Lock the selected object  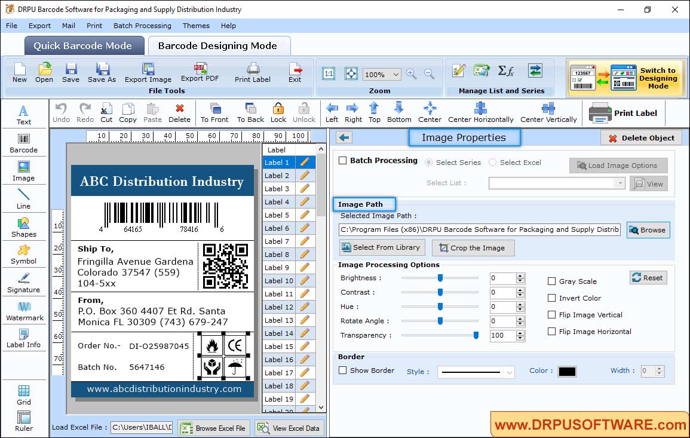pos(278,113)
